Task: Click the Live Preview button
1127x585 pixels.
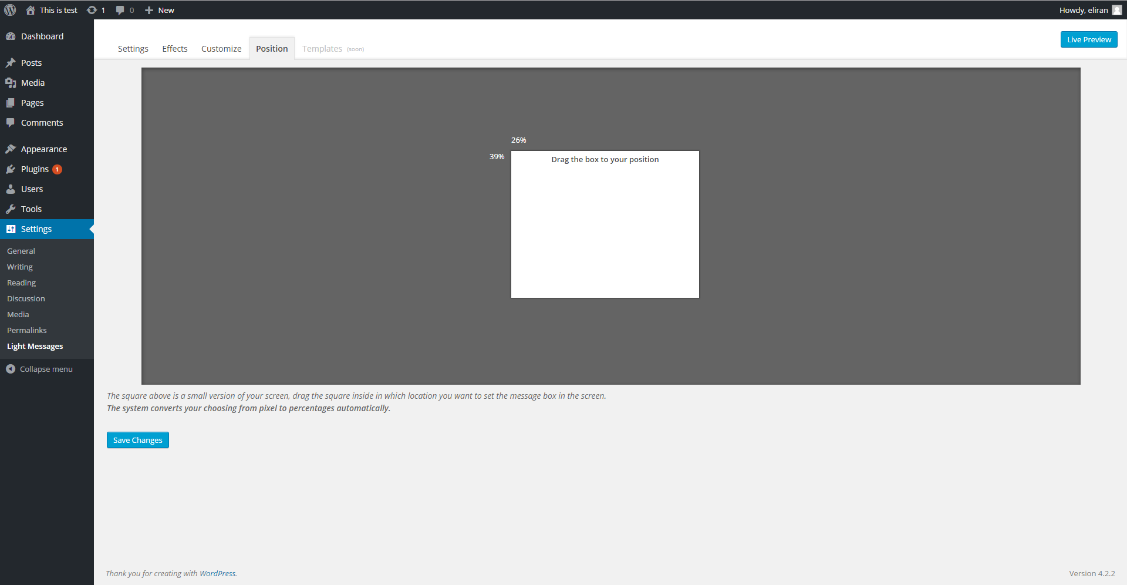Action: click(x=1089, y=39)
